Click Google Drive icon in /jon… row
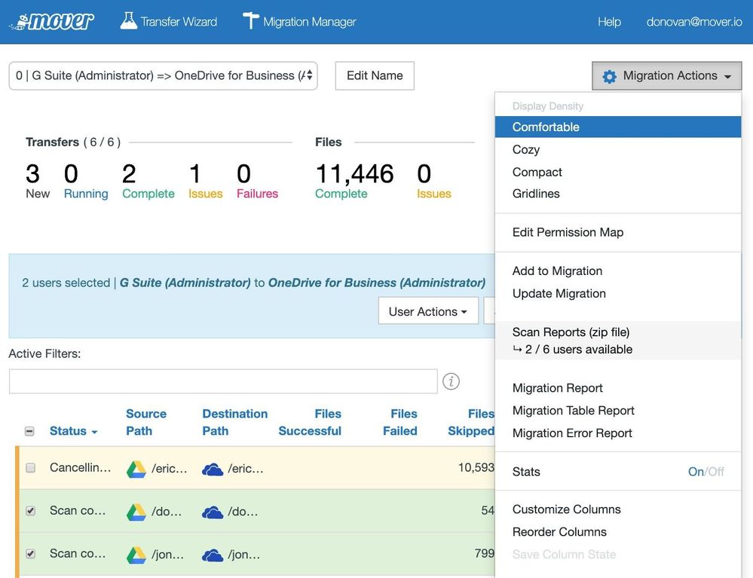The height and width of the screenshot is (578, 753). point(136,555)
